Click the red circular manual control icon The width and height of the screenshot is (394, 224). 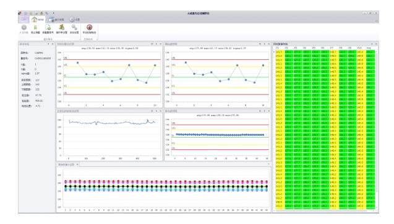pos(89,27)
